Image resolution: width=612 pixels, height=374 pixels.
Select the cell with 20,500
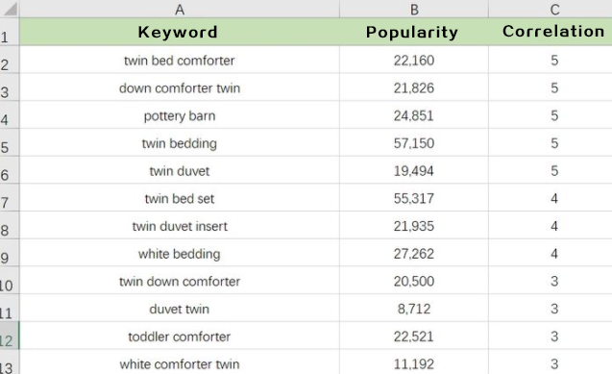point(414,281)
